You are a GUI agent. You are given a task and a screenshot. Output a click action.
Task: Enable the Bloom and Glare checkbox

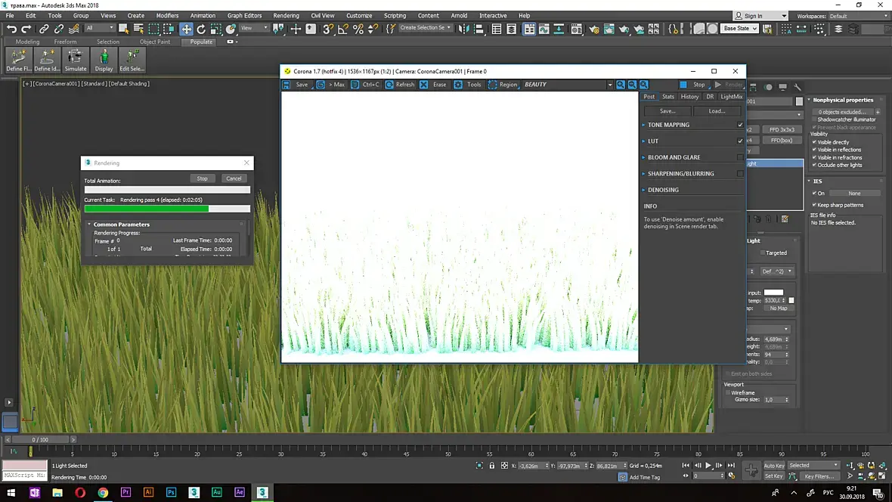[x=740, y=157]
